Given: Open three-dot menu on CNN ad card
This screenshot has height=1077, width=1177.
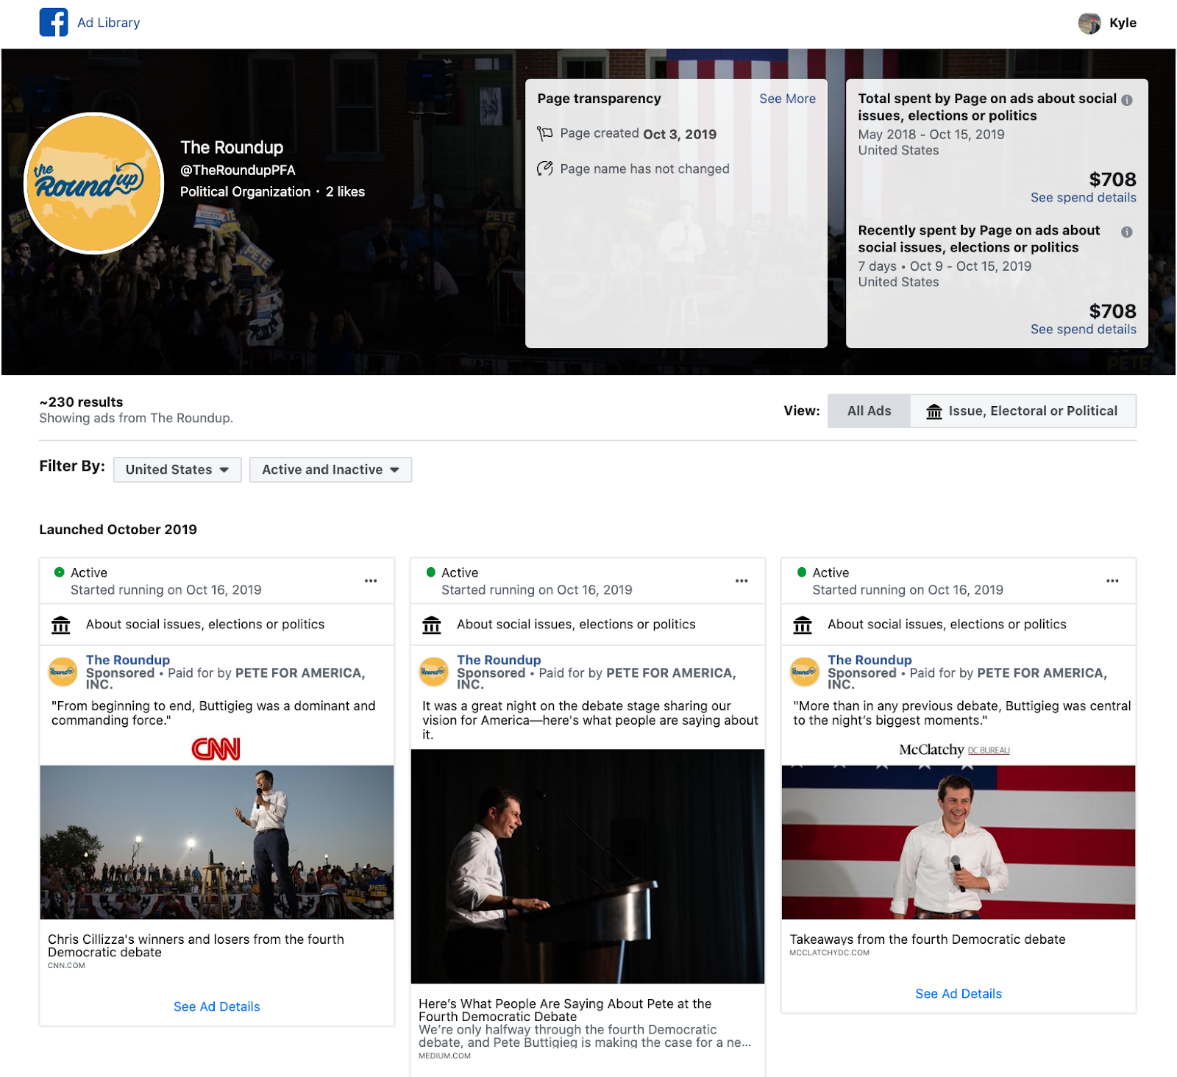Looking at the screenshot, I should click(x=371, y=580).
